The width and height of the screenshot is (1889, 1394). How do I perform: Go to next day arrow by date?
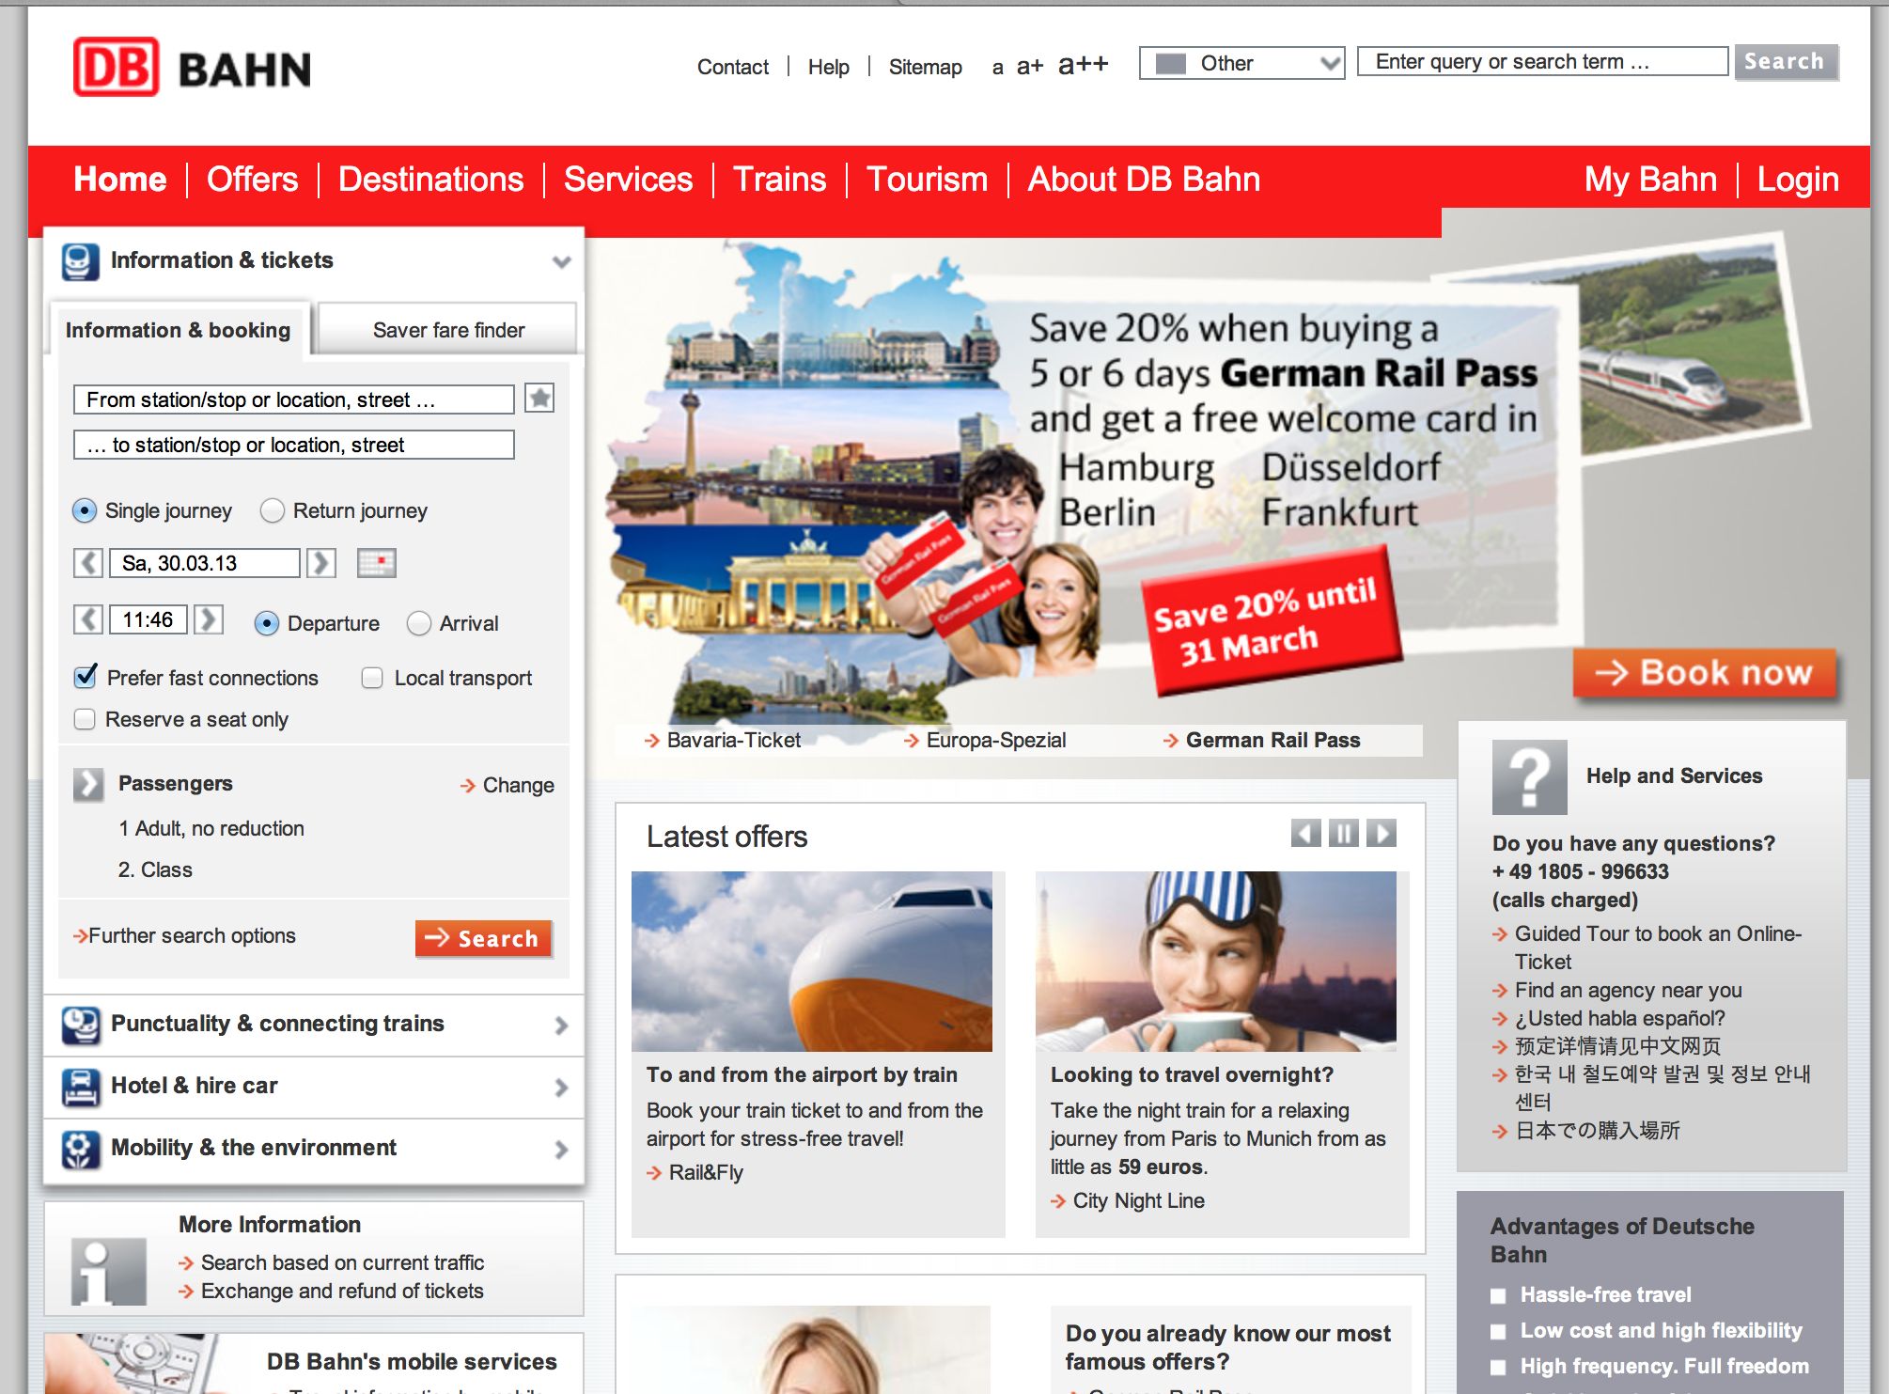pyautogui.click(x=321, y=563)
